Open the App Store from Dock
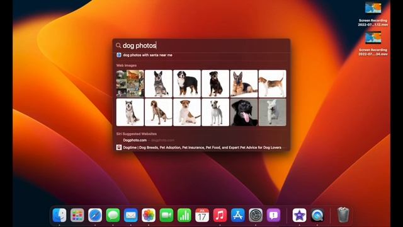Viewport: 403px width, 227px height. pos(238,215)
